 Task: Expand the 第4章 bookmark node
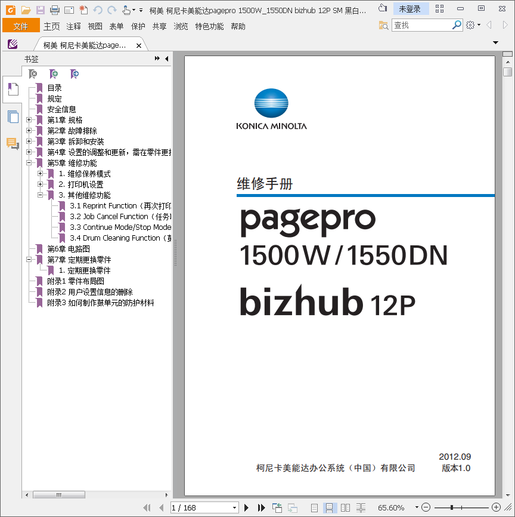click(x=29, y=152)
